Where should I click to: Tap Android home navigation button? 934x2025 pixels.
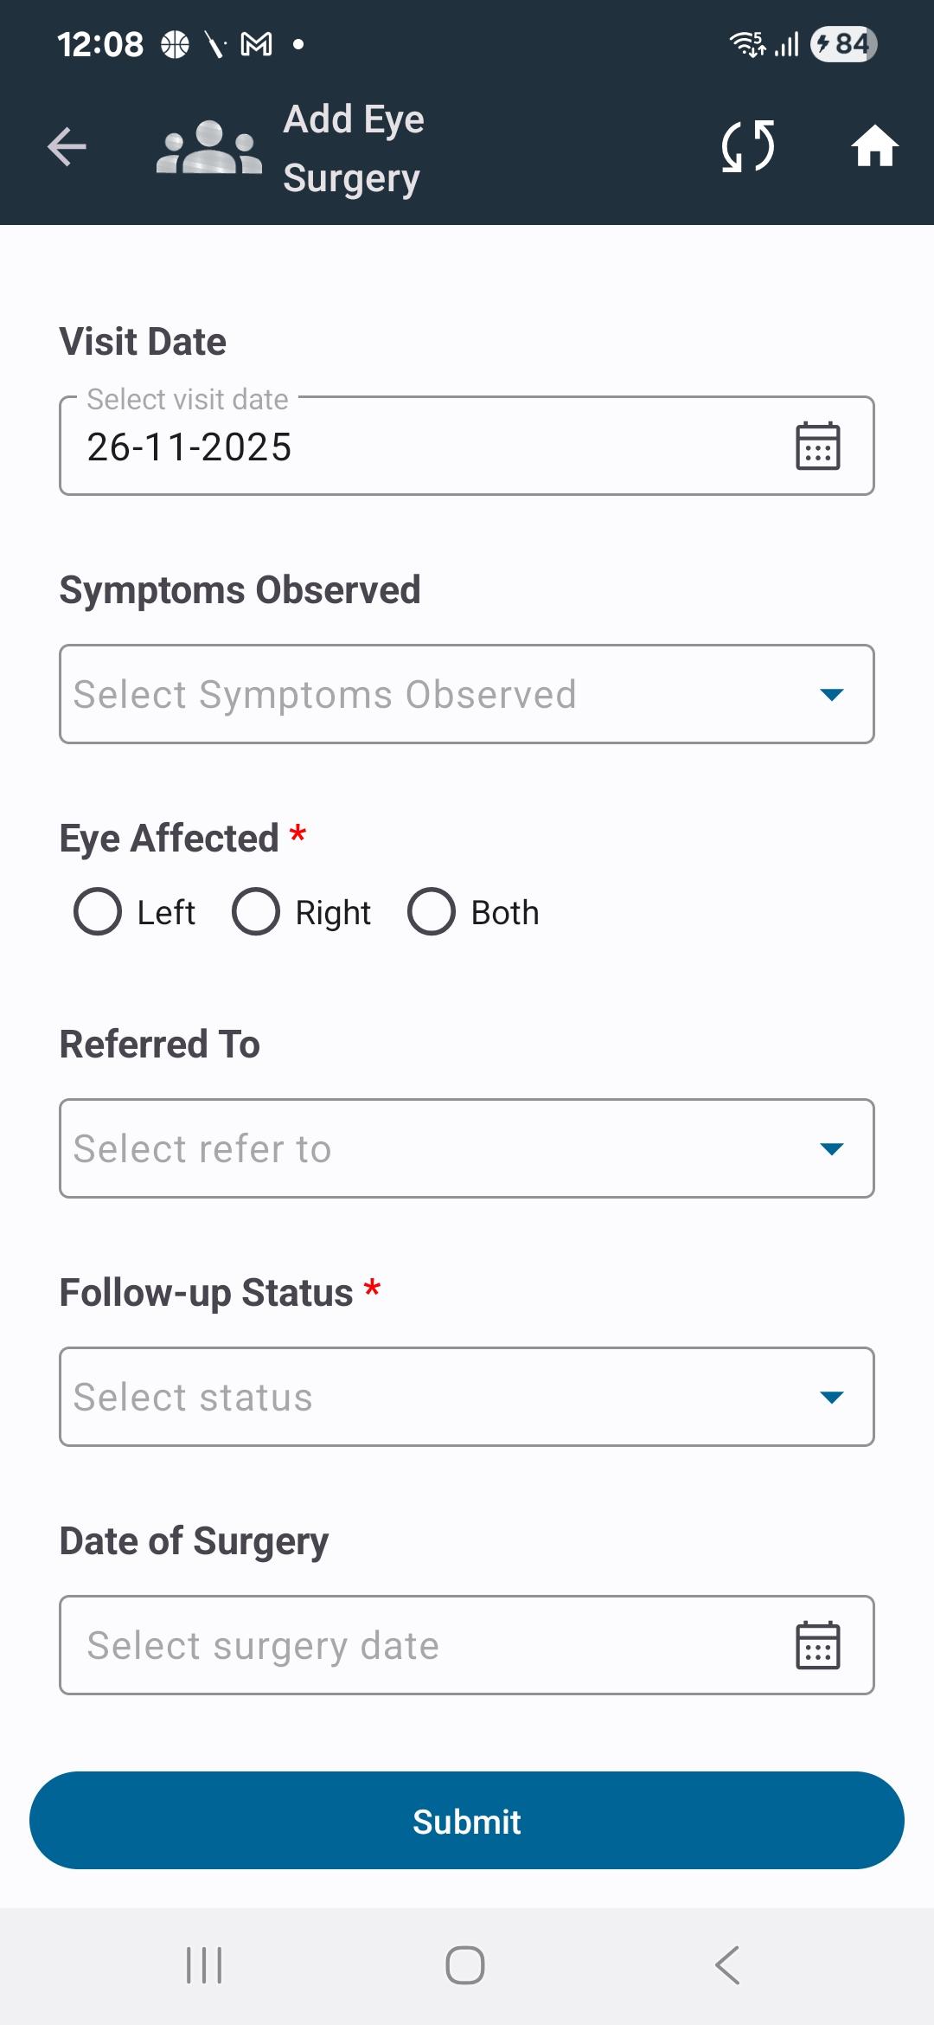[465, 1965]
